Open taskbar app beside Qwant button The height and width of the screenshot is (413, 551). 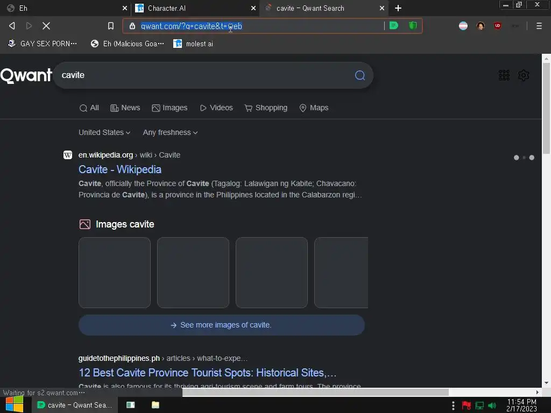(130, 405)
